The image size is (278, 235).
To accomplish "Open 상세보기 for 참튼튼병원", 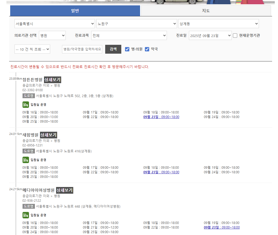I will click(53, 80).
